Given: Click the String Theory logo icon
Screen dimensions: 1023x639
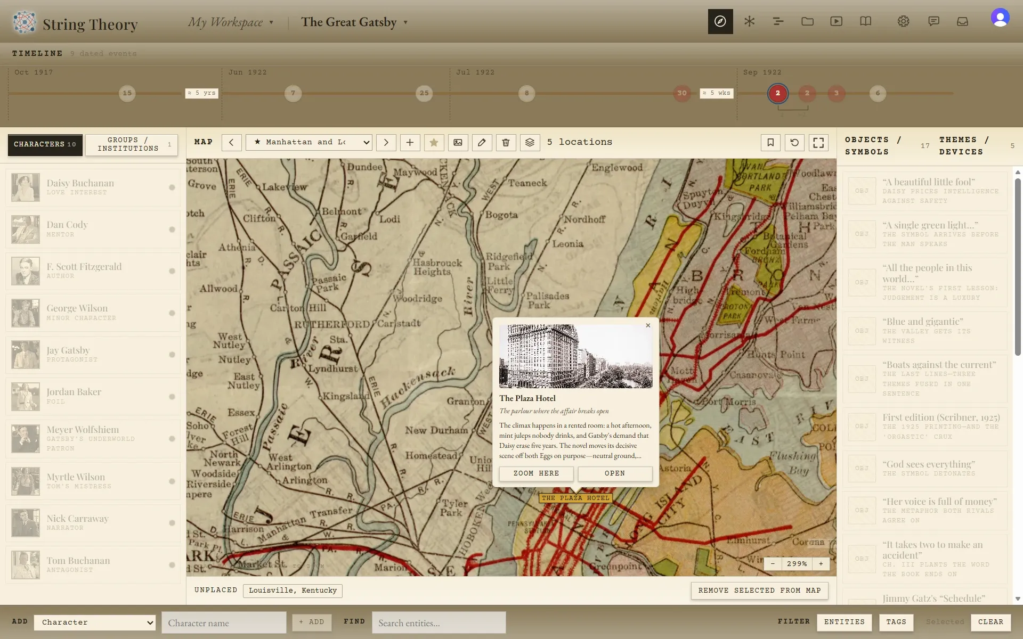Looking at the screenshot, I should (x=25, y=22).
